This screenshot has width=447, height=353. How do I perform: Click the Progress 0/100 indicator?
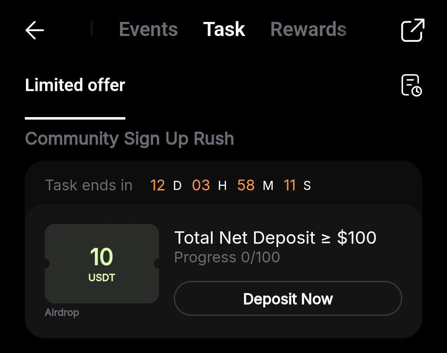tap(227, 257)
